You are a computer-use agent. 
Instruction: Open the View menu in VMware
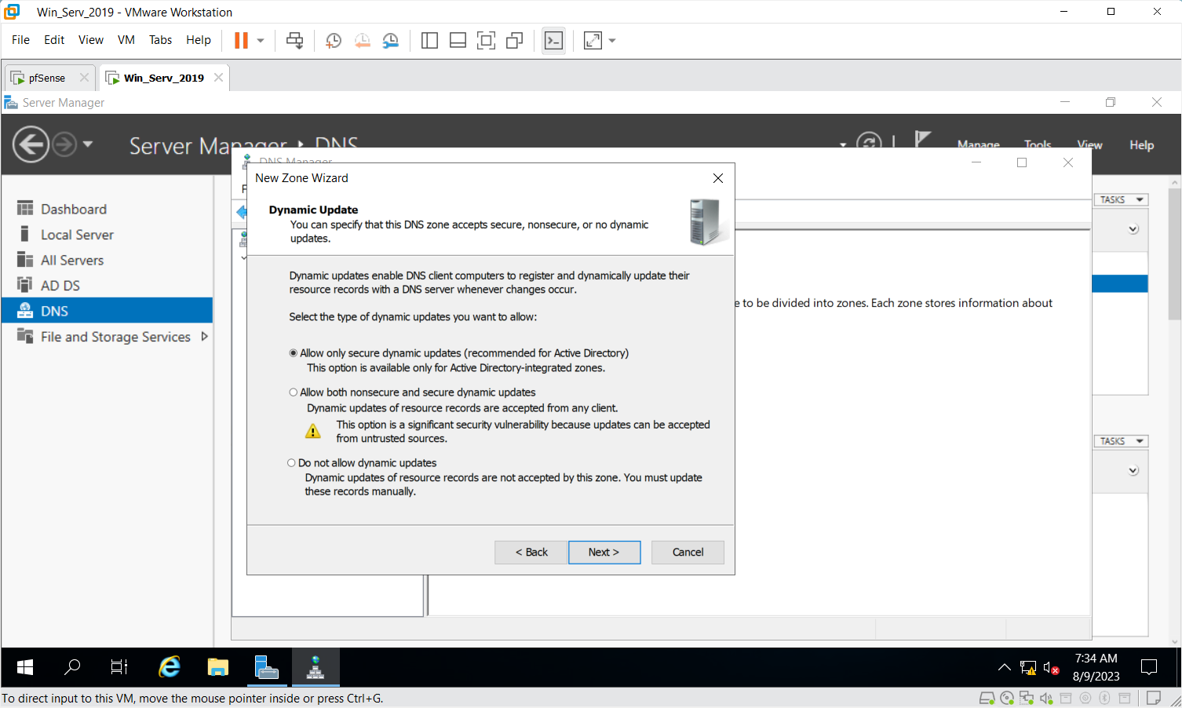tap(91, 40)
